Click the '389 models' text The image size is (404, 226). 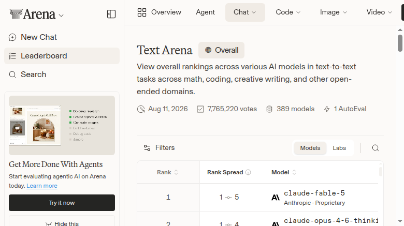296,109
